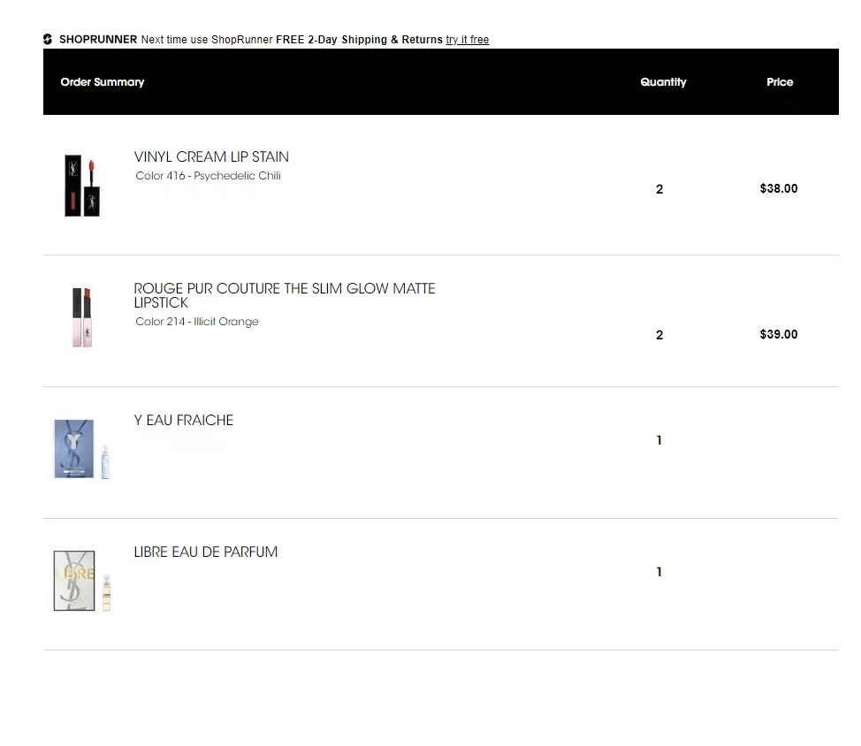
Task: Click the $38.00 price
Action: coord(779,188)
